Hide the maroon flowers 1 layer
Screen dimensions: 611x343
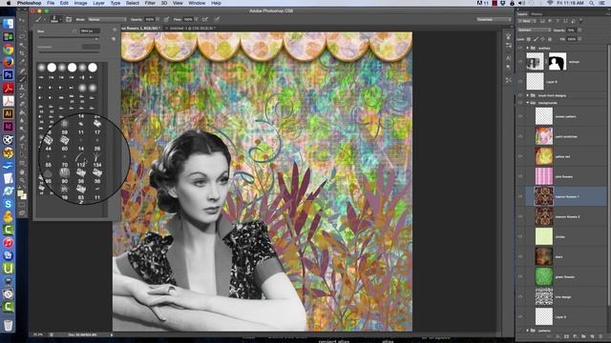520,196
